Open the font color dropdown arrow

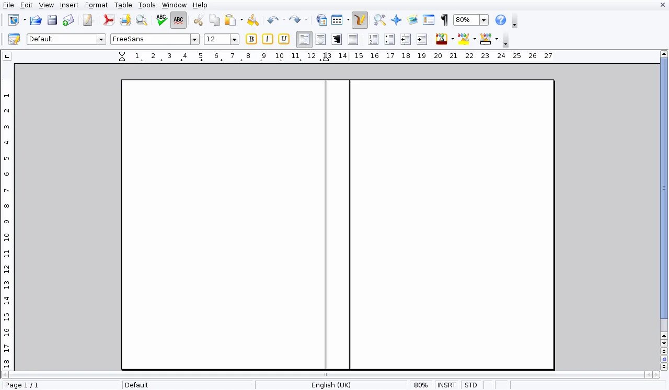(x=453, y=39)
